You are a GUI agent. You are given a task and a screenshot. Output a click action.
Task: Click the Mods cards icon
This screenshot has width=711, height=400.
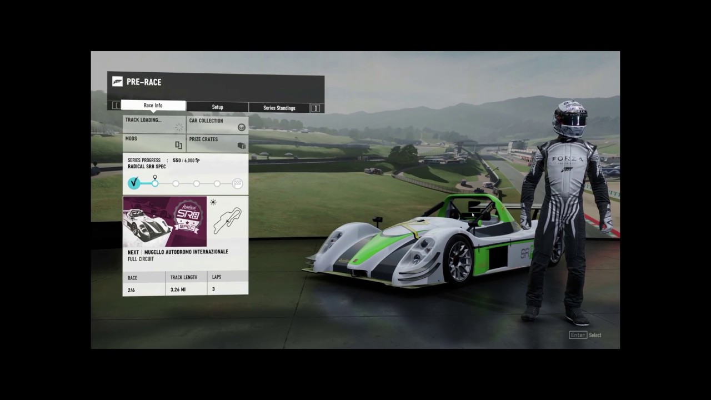179,146
